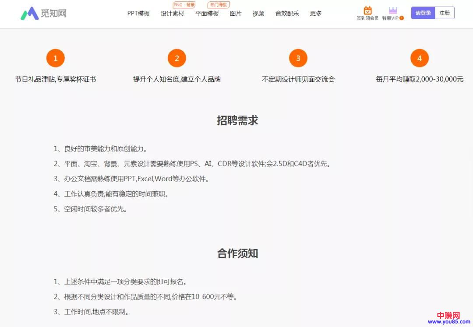
Task: Click the 特惠VIP crown icon
Action: coord(392,11)
